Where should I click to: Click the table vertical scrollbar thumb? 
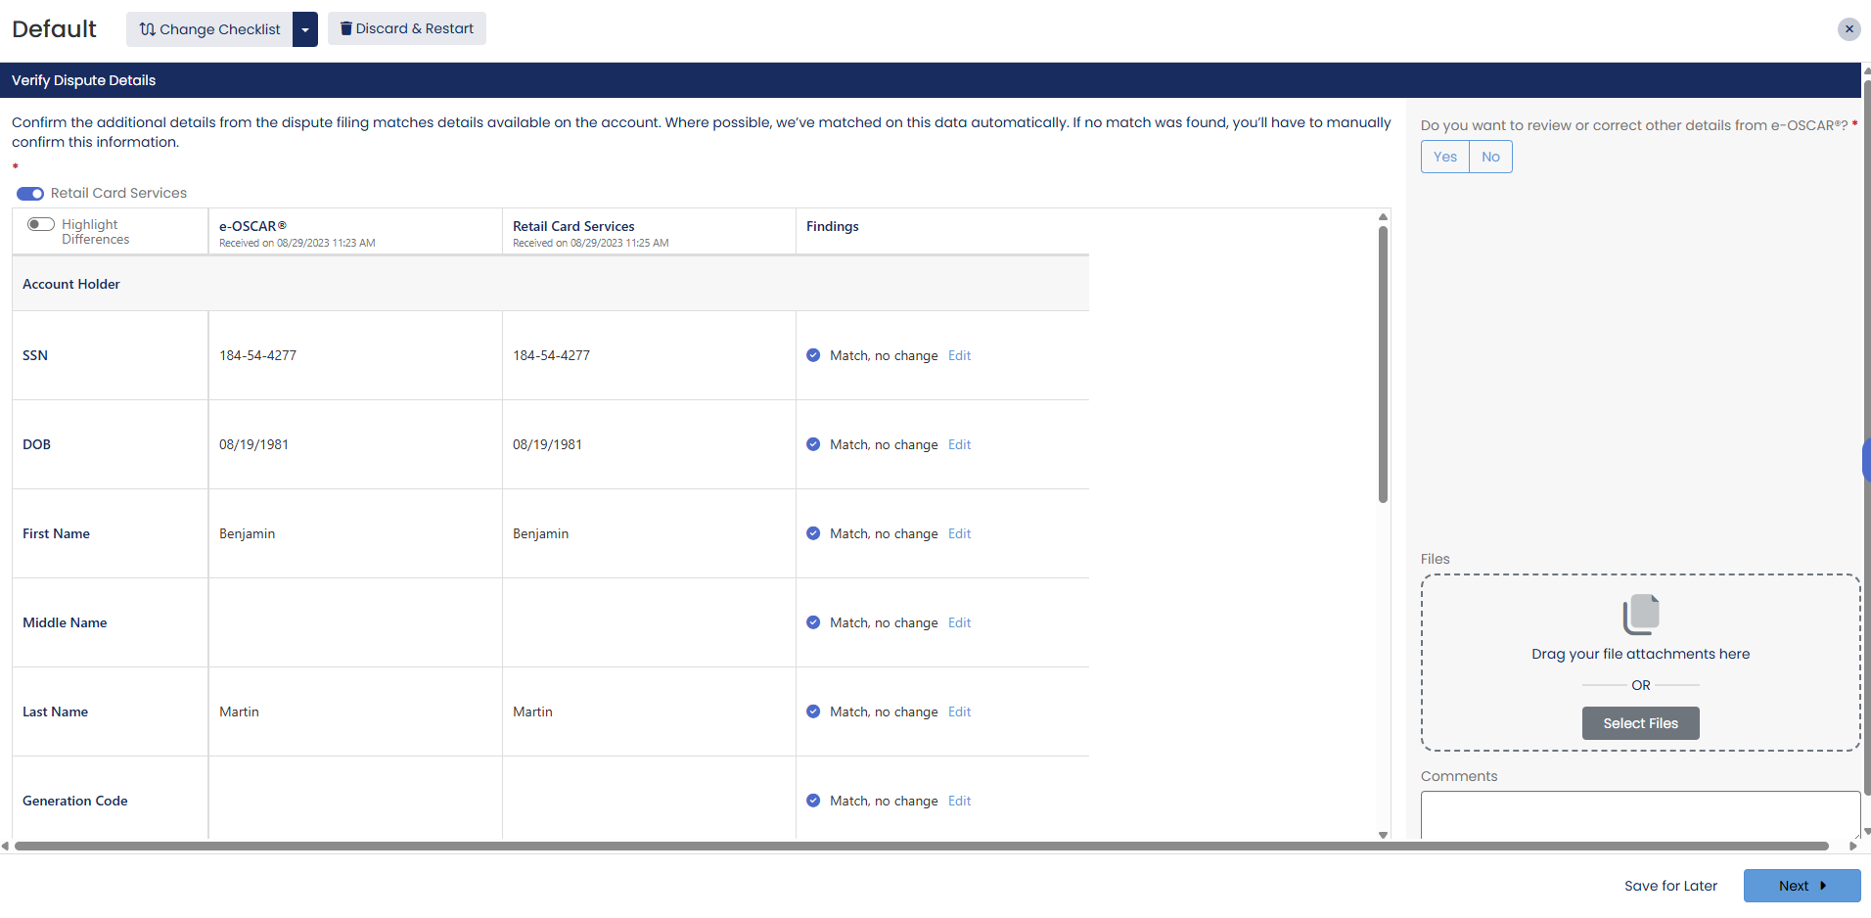pos(1383,364)
